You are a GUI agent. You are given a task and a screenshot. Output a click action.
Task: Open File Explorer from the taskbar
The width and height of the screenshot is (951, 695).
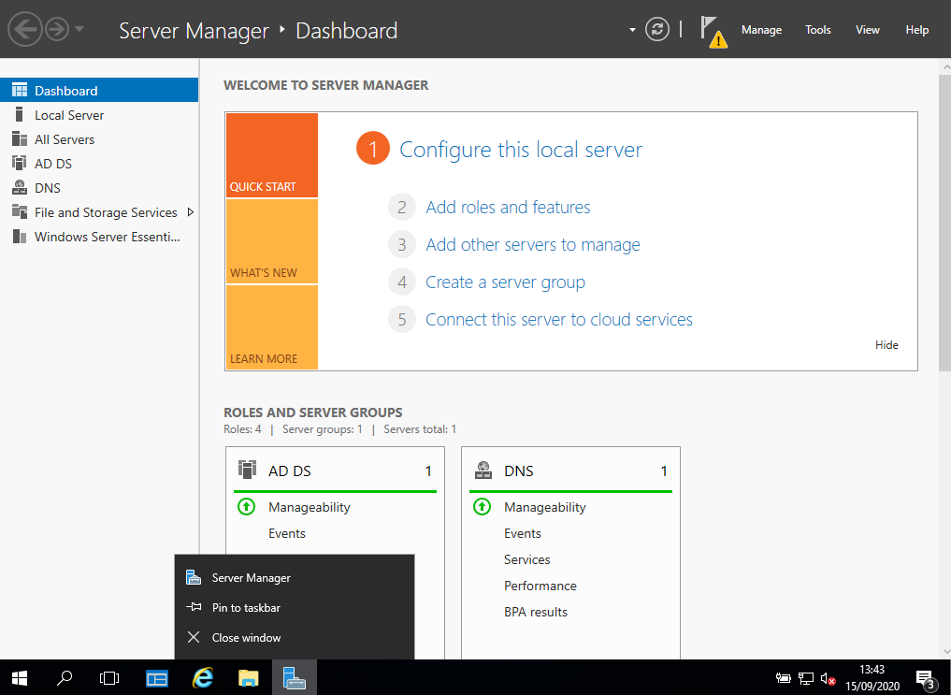(248, 677)
